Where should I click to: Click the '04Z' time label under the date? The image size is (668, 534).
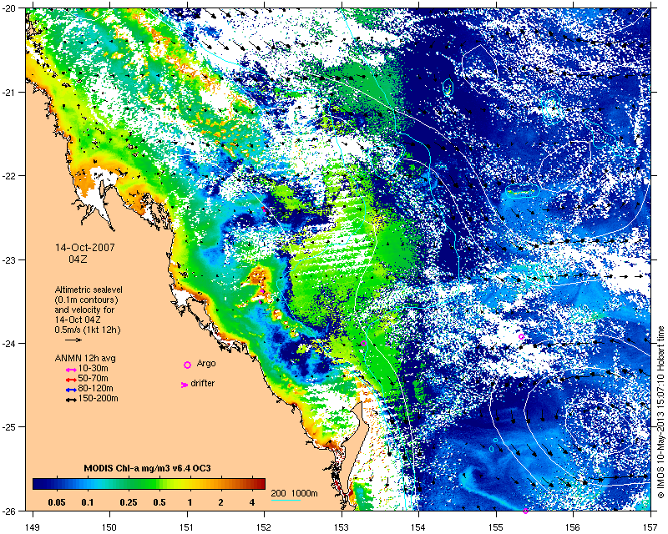(78, 259)
